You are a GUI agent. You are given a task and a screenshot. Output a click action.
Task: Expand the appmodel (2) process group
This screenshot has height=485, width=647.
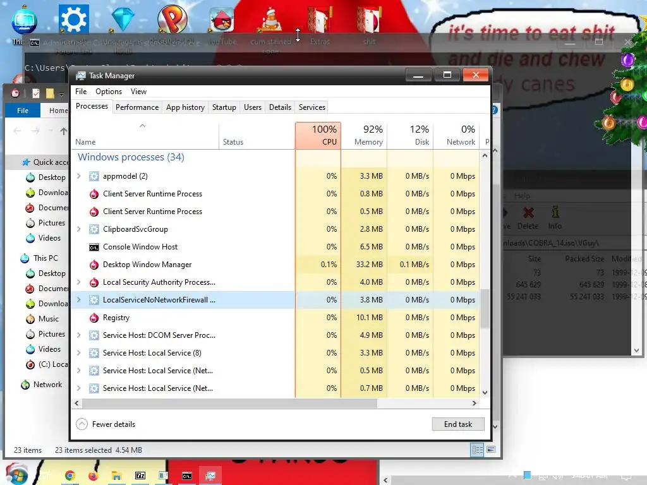pos(79,176)
